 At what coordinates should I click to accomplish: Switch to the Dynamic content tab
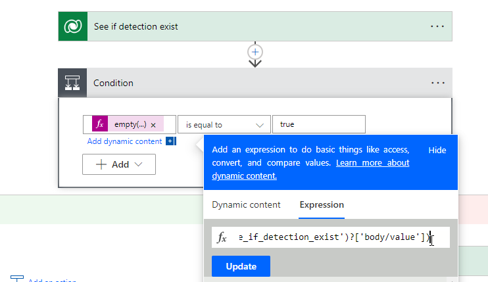[246, 205]
